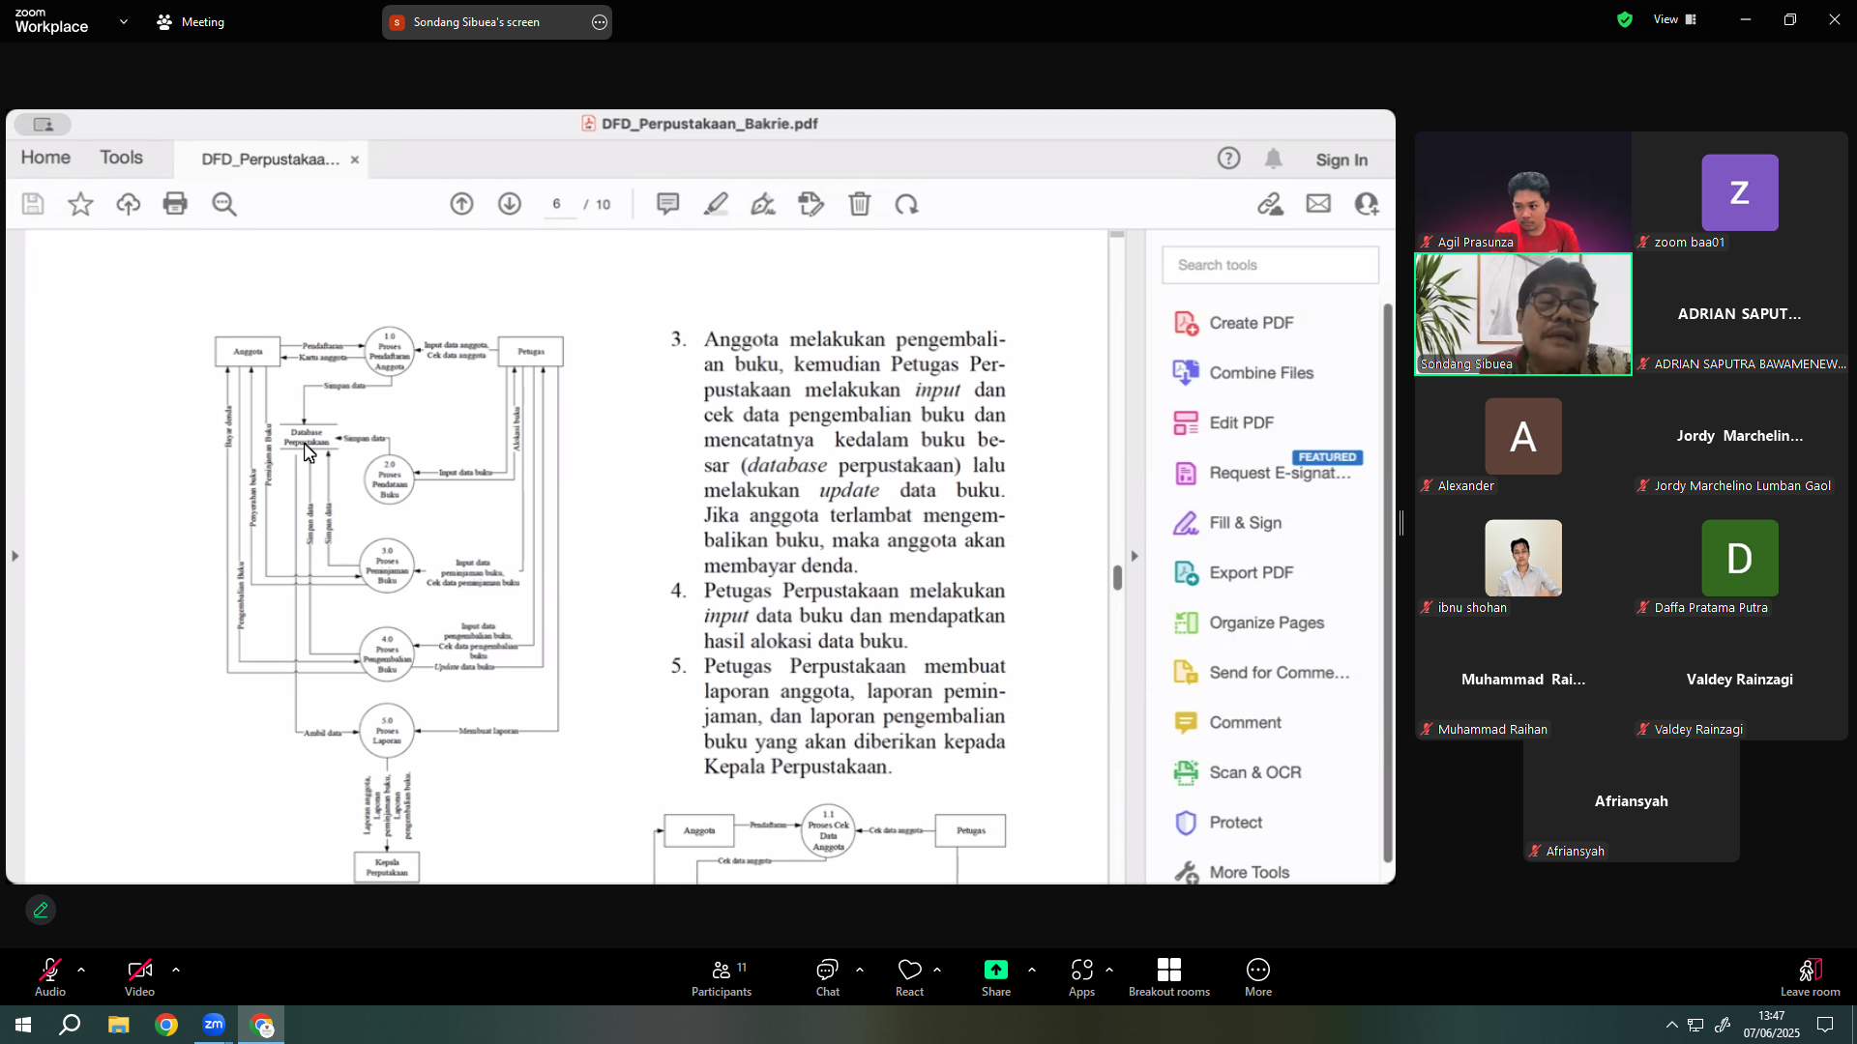1857x1044 pixels.
Task: Click the cloud upload icon
Action: point(128,204)
